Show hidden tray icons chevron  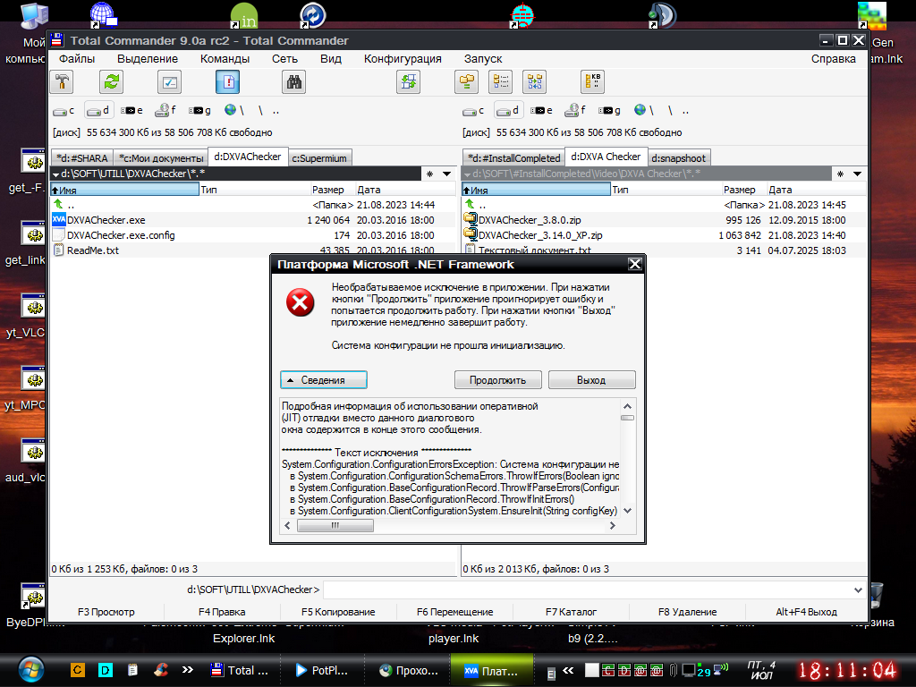[568, 671]
